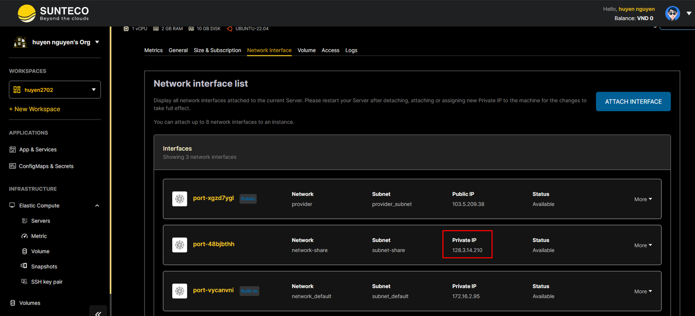Open More options for port-vycanvni
Screen dimensions: 695x316
[x=643, y=291]
